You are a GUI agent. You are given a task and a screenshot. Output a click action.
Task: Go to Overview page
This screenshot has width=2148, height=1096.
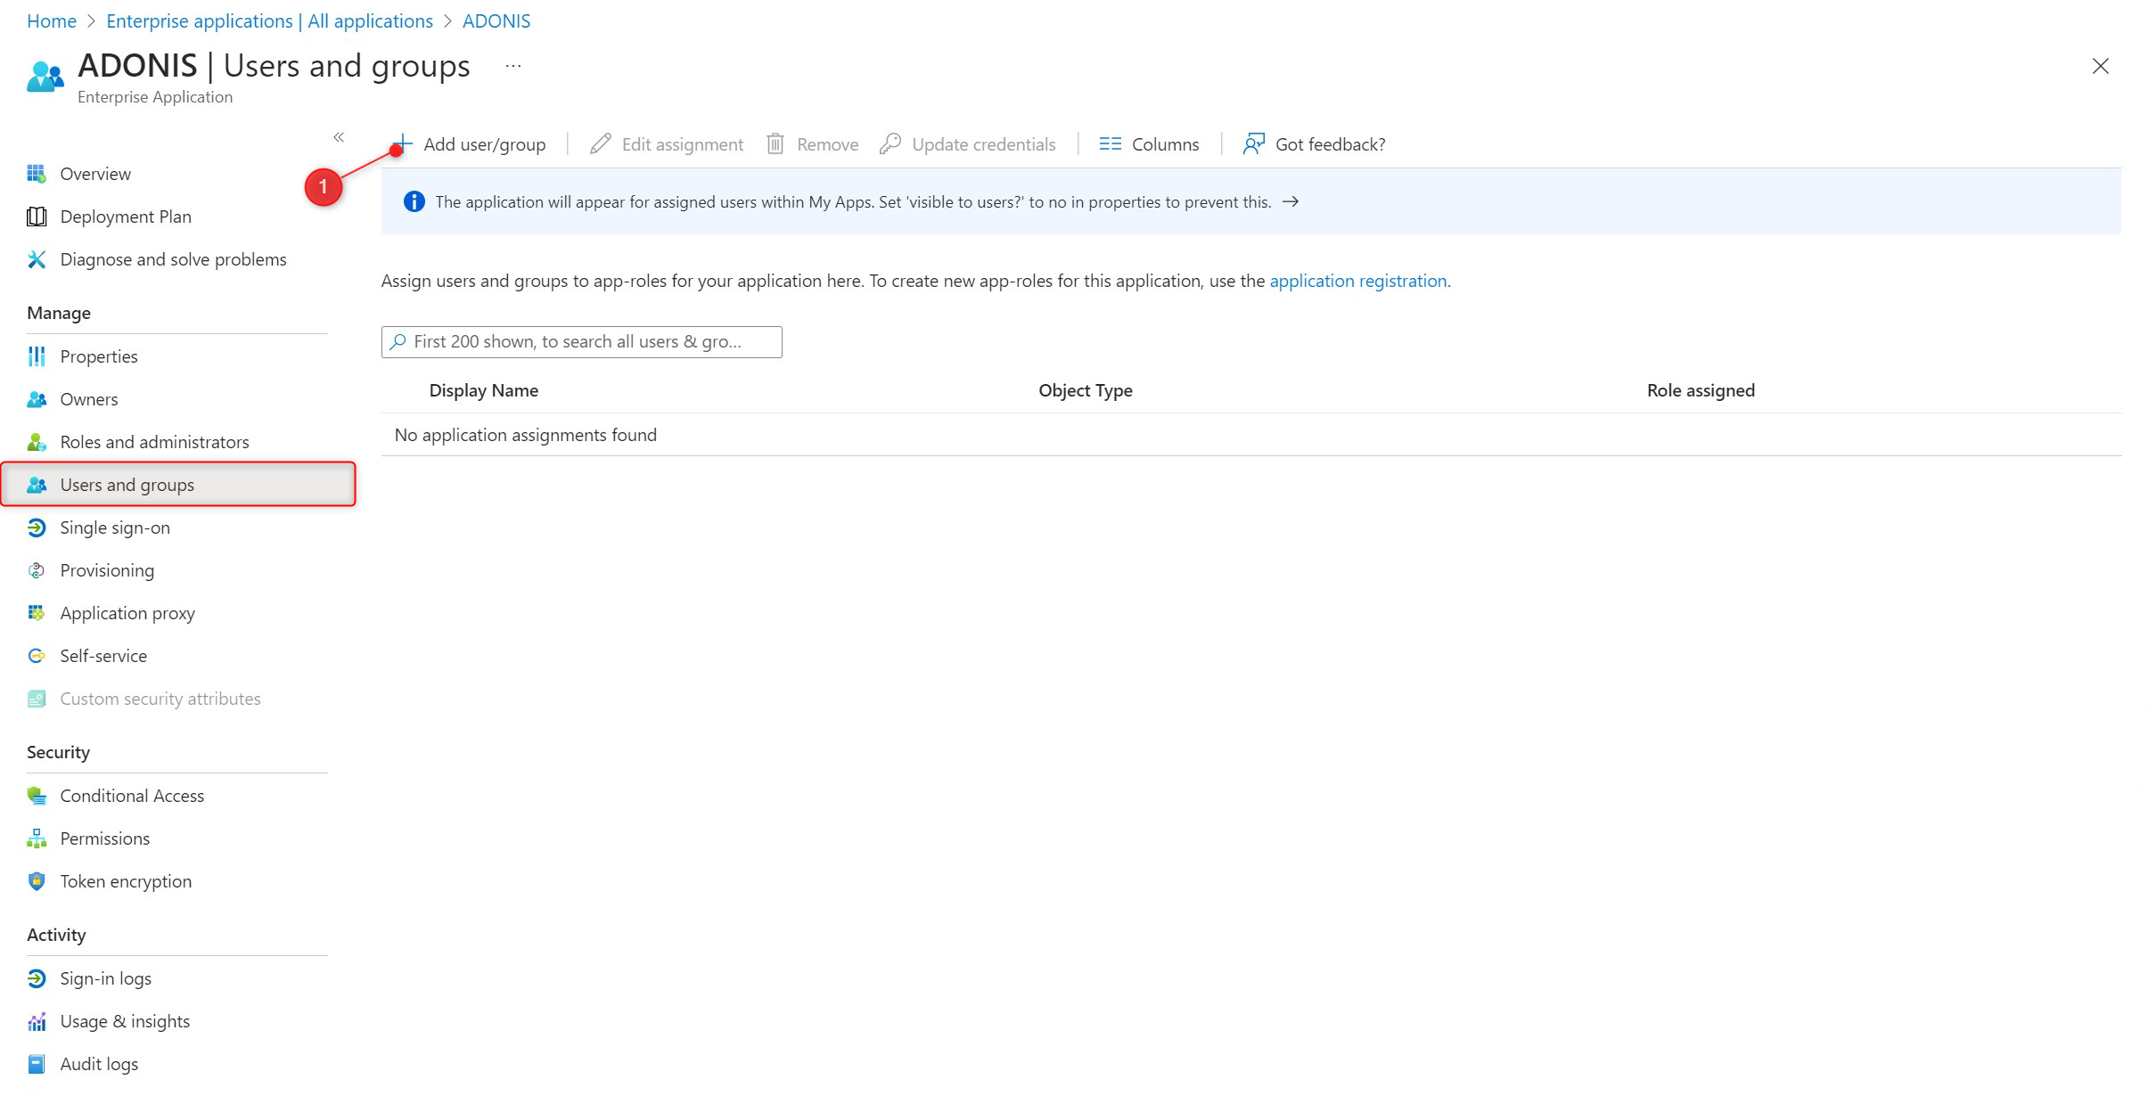click(94, 174)
